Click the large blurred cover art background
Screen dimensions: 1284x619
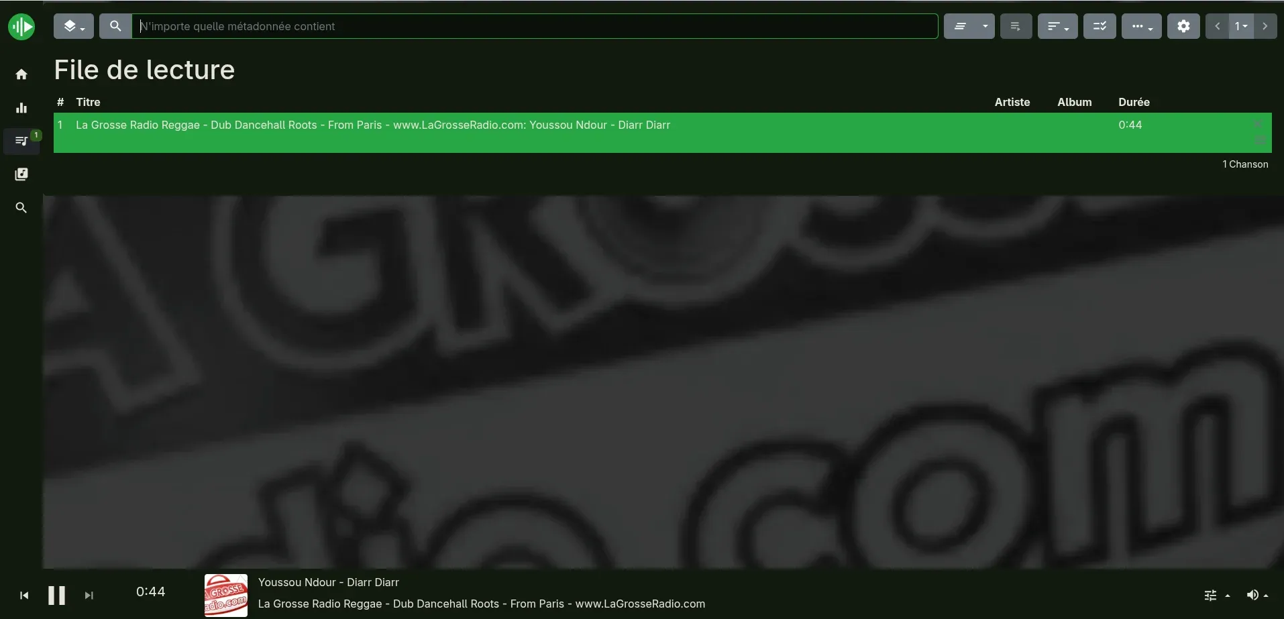(663, 382)
